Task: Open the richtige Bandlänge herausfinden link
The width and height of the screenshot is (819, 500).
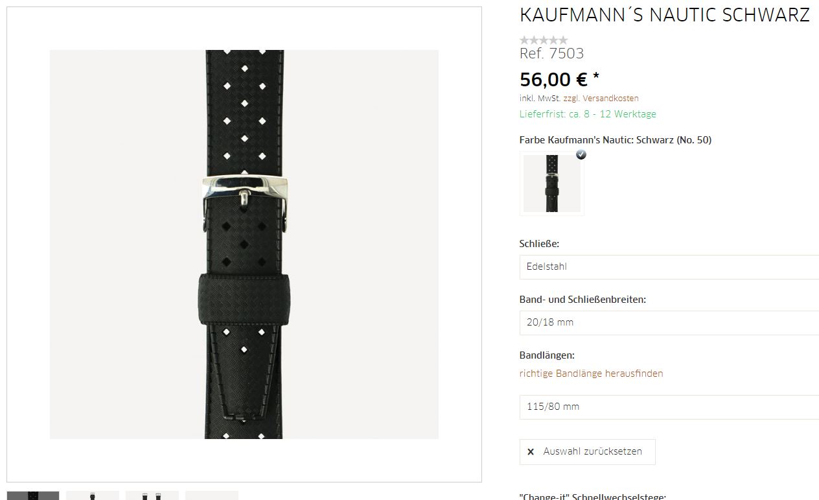Action: tap(591, 374)
